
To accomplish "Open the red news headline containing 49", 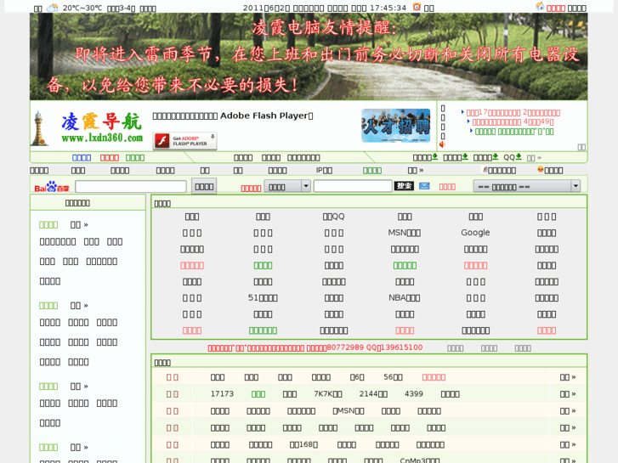I will pyautogui.click(x=513, y=122).
